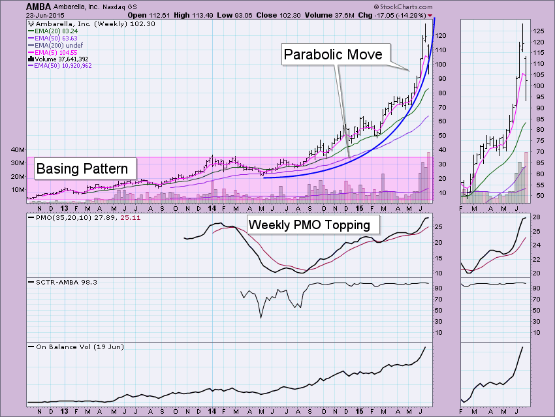Image resolution: width=555 pixels, height=417 pixels.
Task: Click the Nasdaq GS exchange label
Action: [119, 7]
